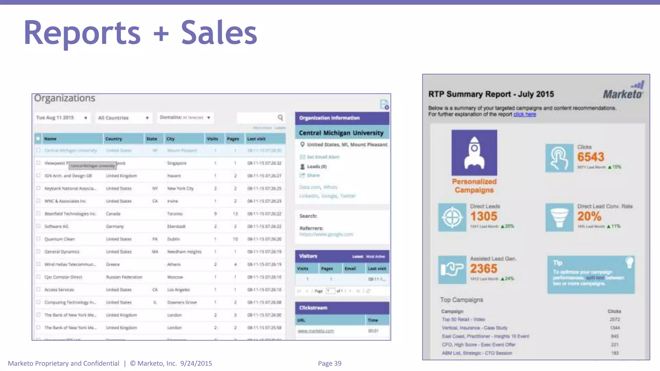Open the Tue Aug 11 2015 date dropdown
Screen dimensions: 660x371
pos(62,118)
